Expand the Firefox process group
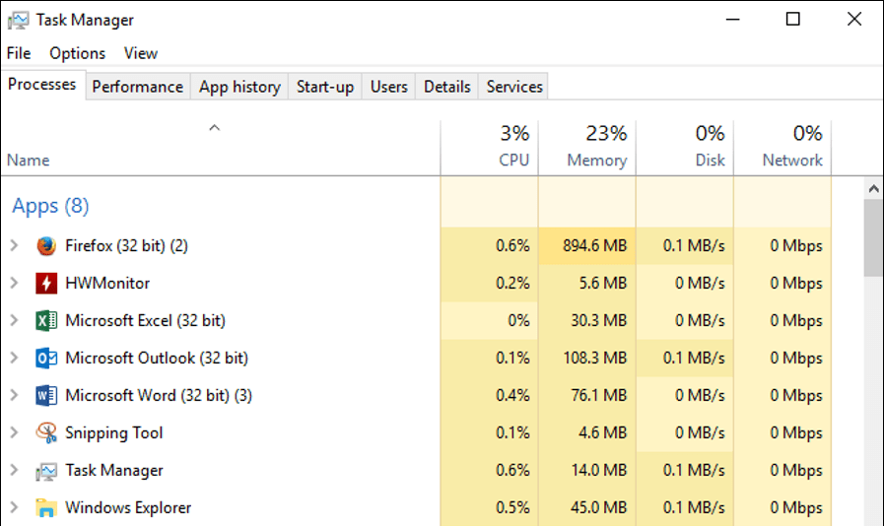The width and height of the screenshot is (884, 526). pos(14,246)
